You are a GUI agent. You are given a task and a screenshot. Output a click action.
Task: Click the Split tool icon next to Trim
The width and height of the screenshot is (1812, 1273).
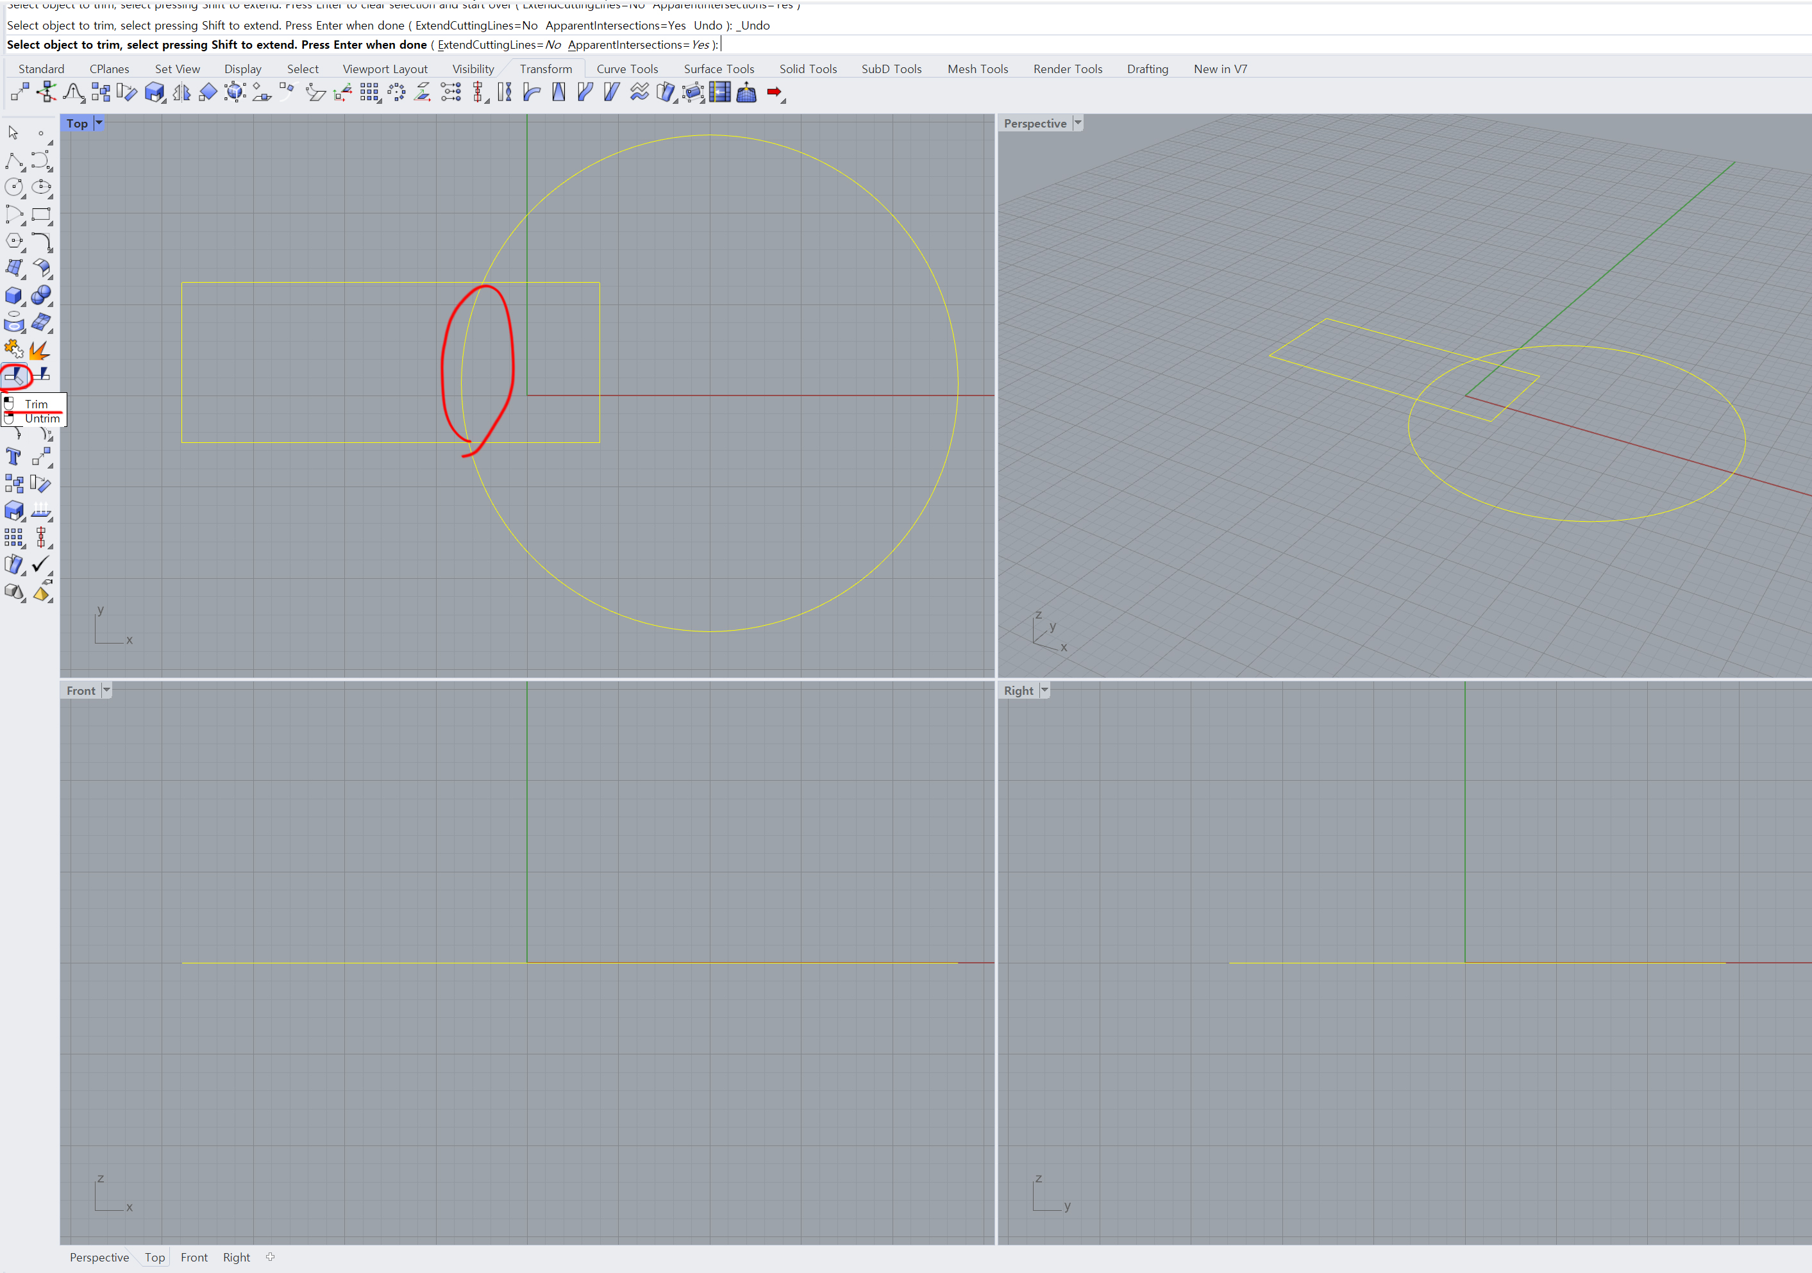41,374
